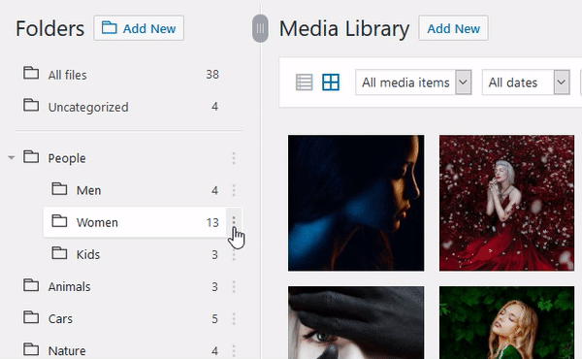Click the Women folder icon
Image resolution: width=582 pixels, height=359 pixels.
[59, 220]
